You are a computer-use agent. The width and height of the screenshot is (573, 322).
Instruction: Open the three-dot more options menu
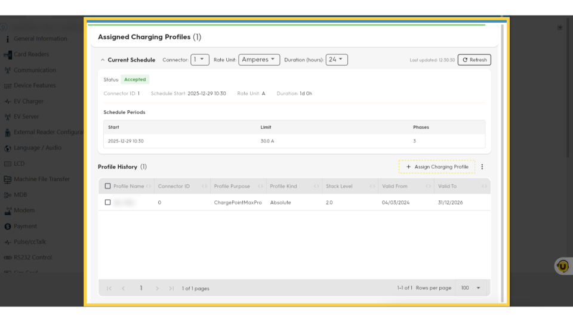[482, 167]
